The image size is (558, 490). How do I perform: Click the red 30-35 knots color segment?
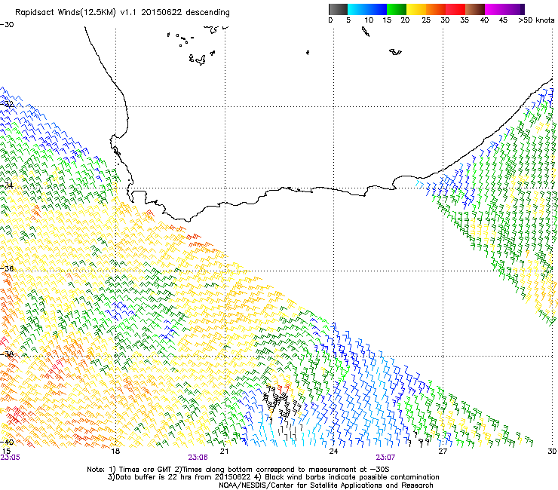point(455,9)
